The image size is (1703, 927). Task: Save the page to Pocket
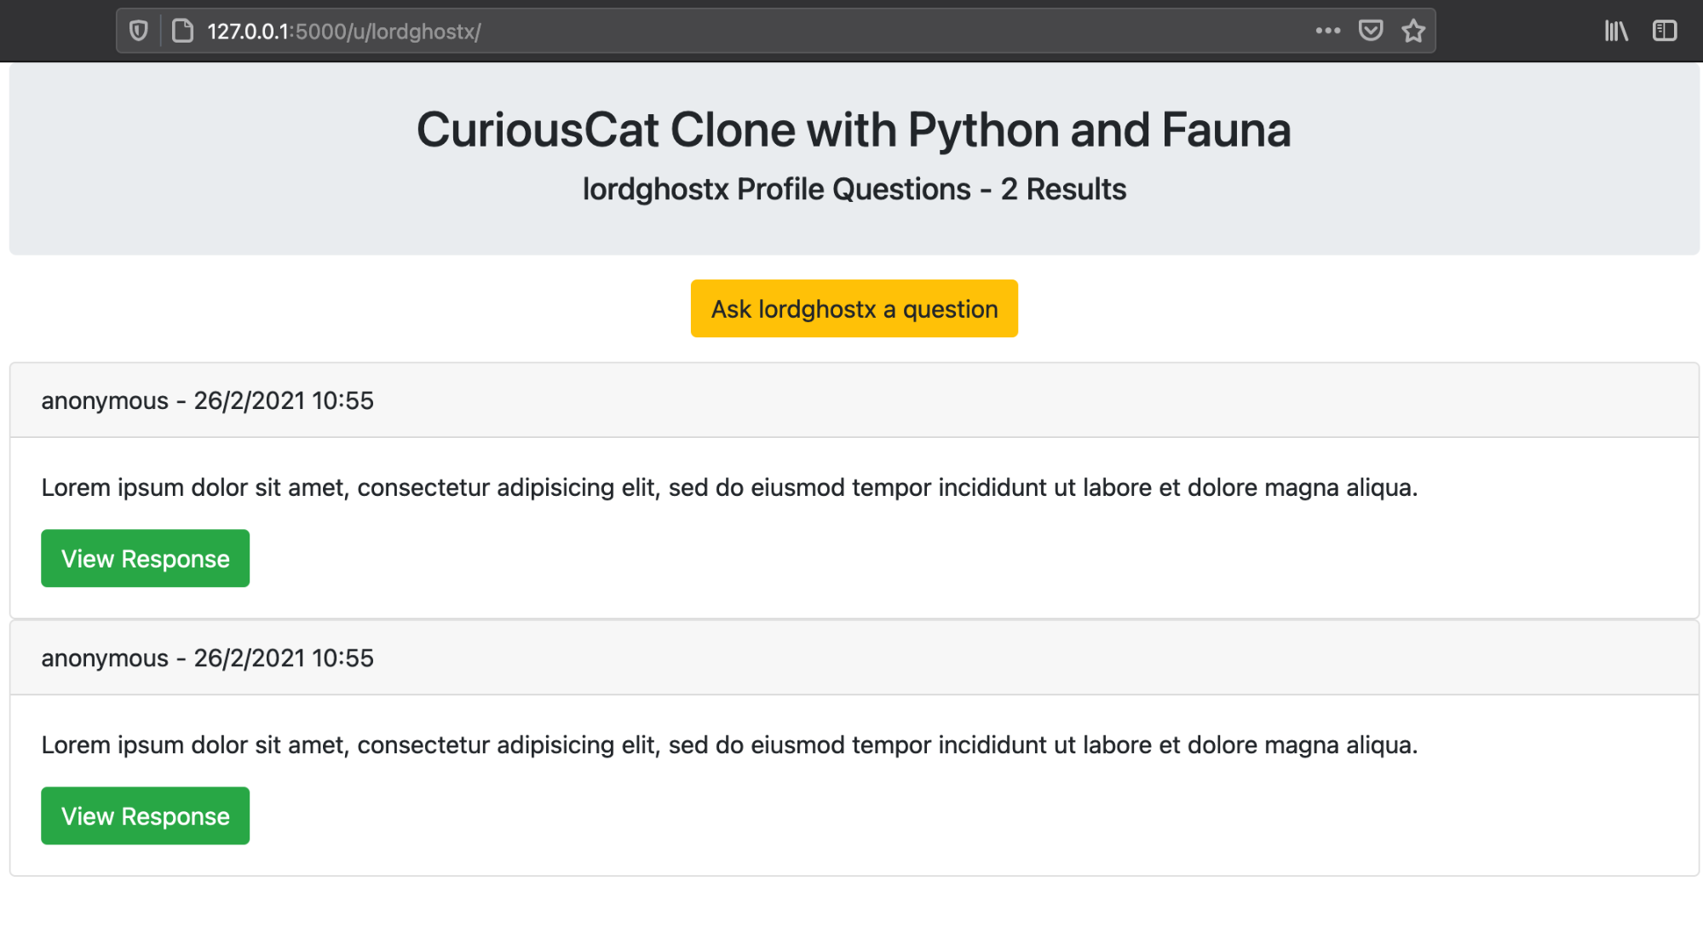1370,30
